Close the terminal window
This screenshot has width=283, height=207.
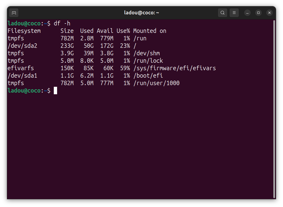pos(269,13)
